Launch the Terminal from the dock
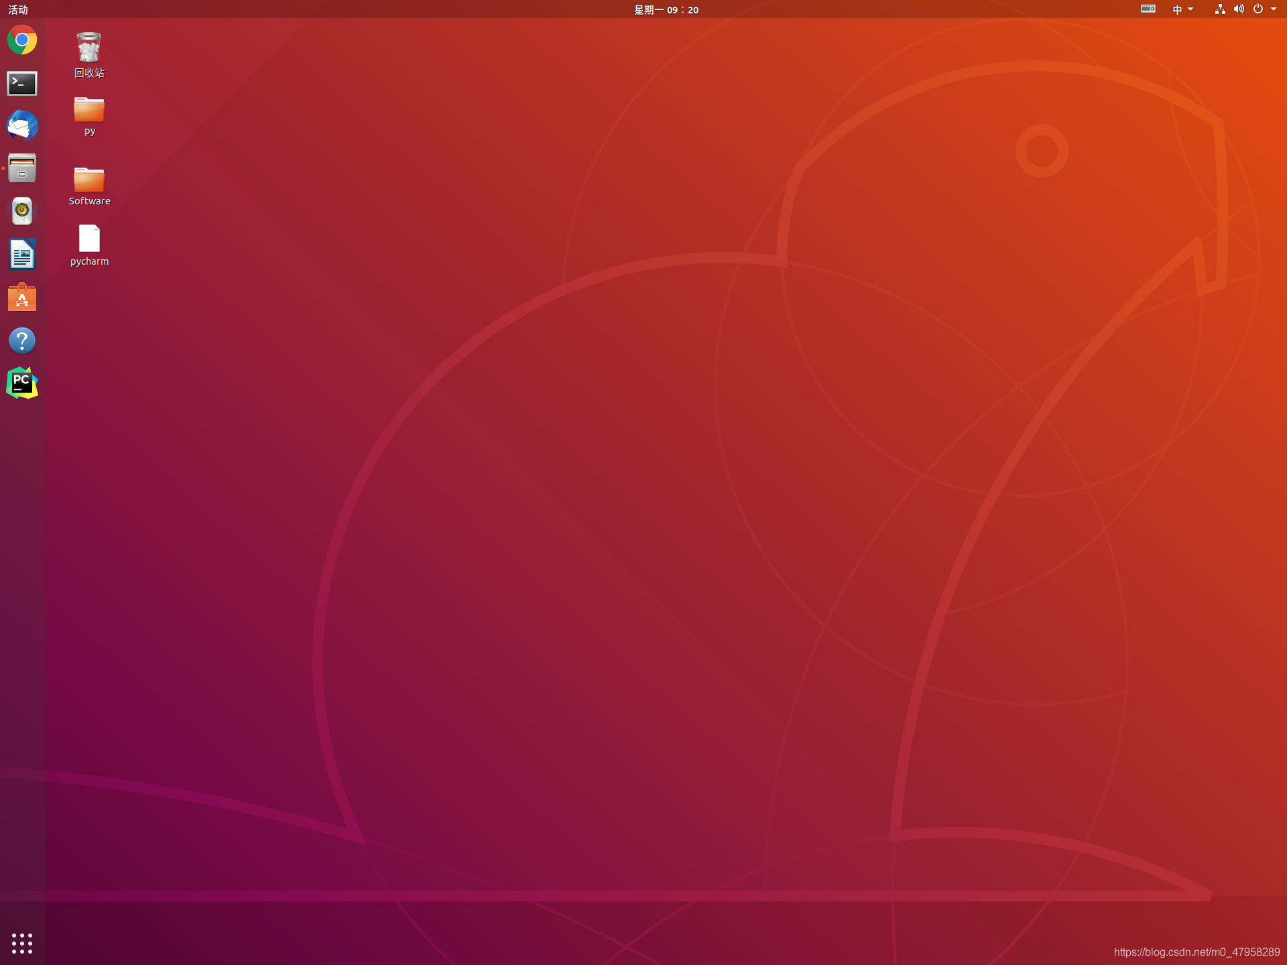 [x=22, y=83]
